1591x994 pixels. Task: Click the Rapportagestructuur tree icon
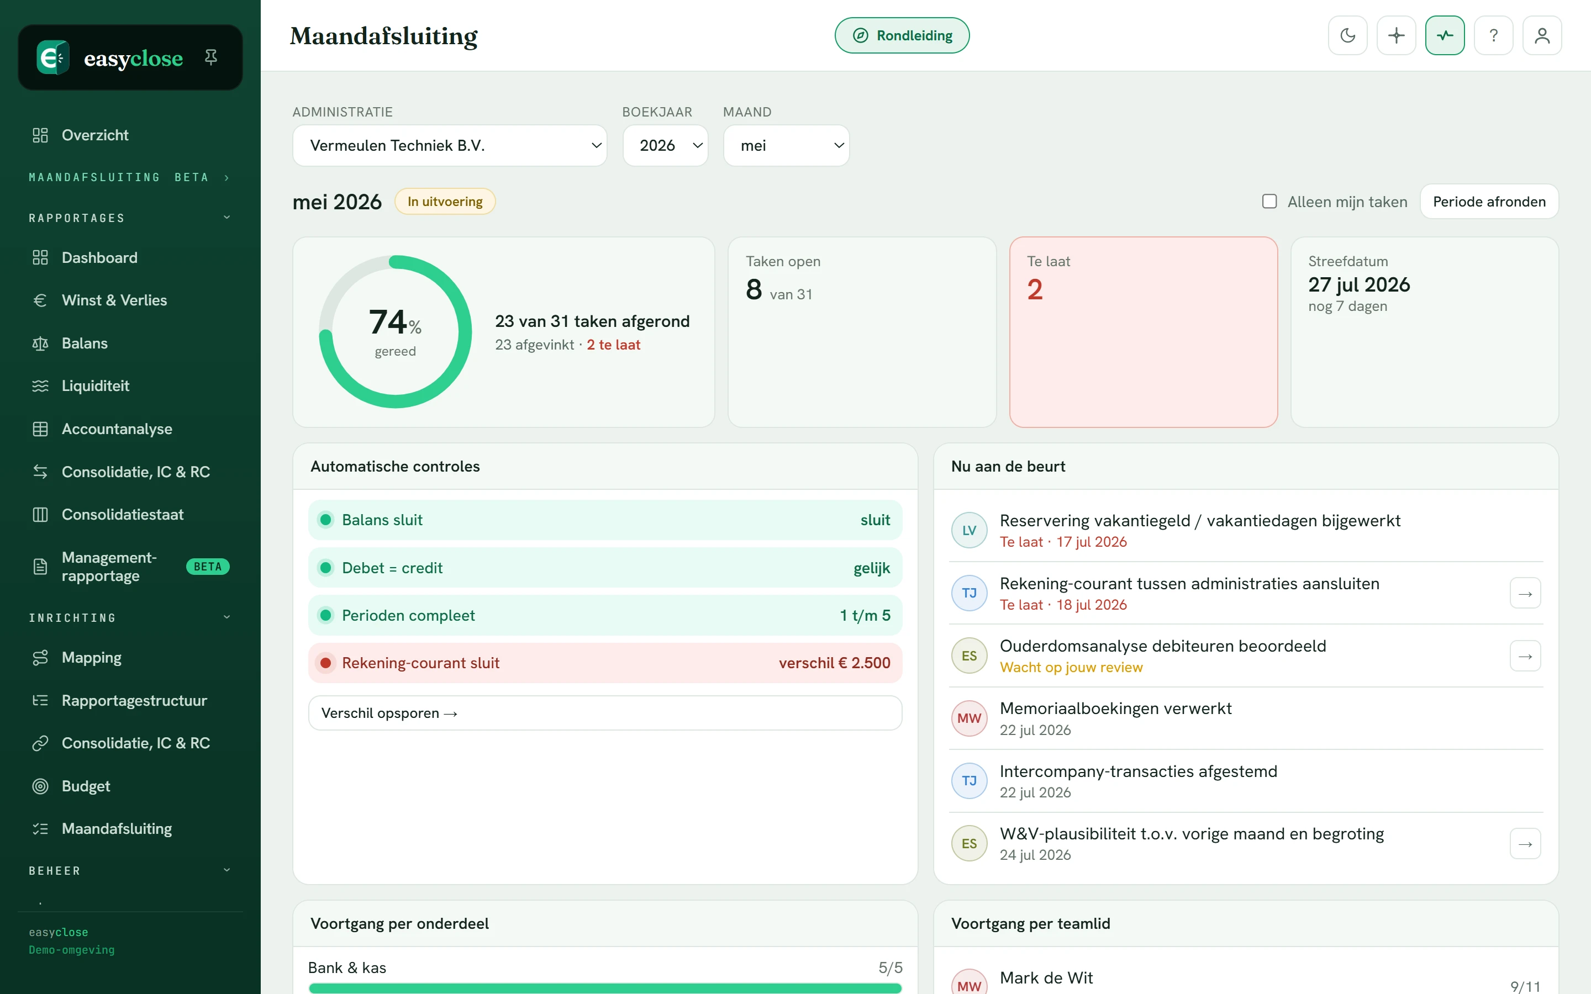[40, 701]
